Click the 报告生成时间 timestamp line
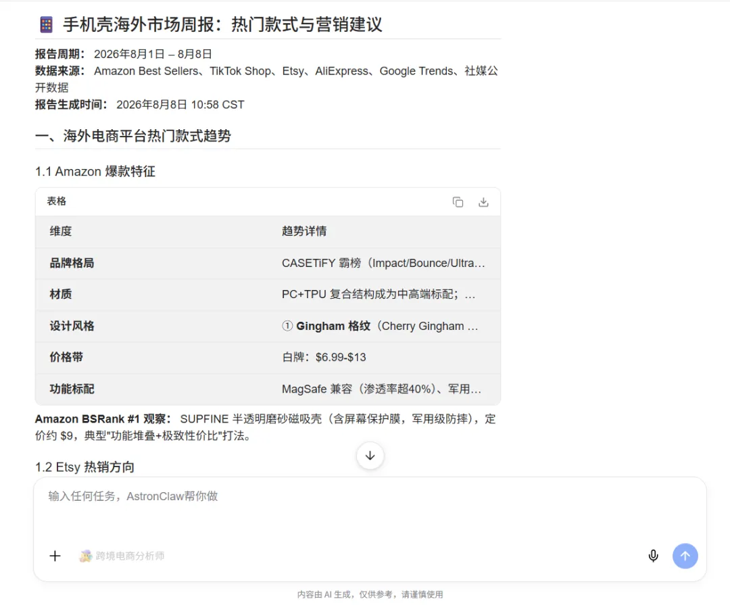730x605 pixels. [x=140, y=104]
